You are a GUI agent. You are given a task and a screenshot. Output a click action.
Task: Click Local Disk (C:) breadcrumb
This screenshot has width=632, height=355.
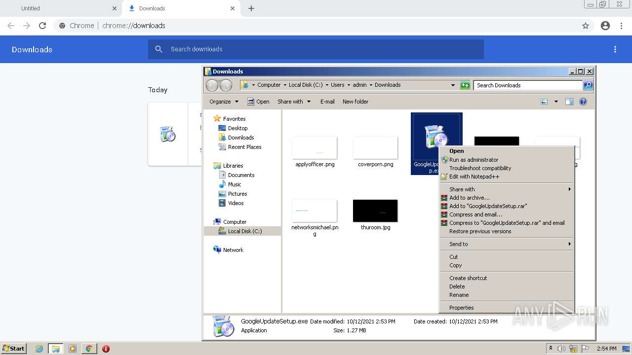pyautogui.click(x=306, y=85)
